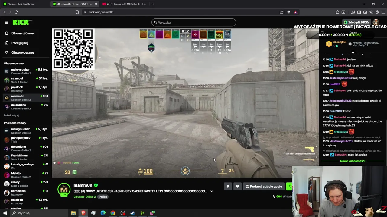Open Google Chrome from taskbar
This screenshot has height=217, width=387.
(x=113, y=213)
